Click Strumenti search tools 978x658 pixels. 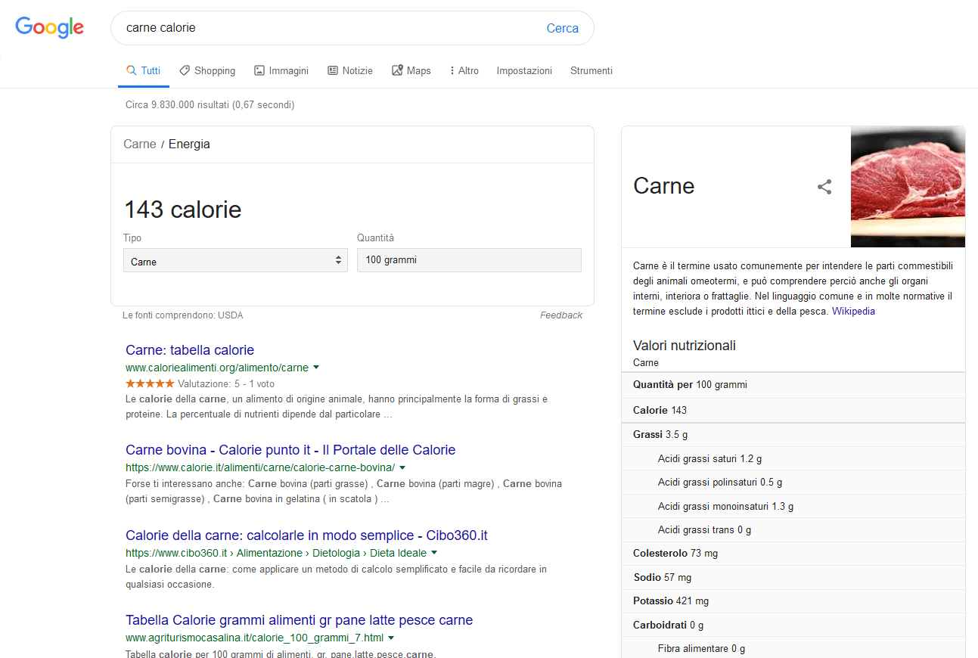[591, 70]
